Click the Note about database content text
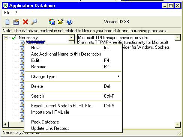The image size is (183, 137). pyautogui.click(x=85, y=31)
